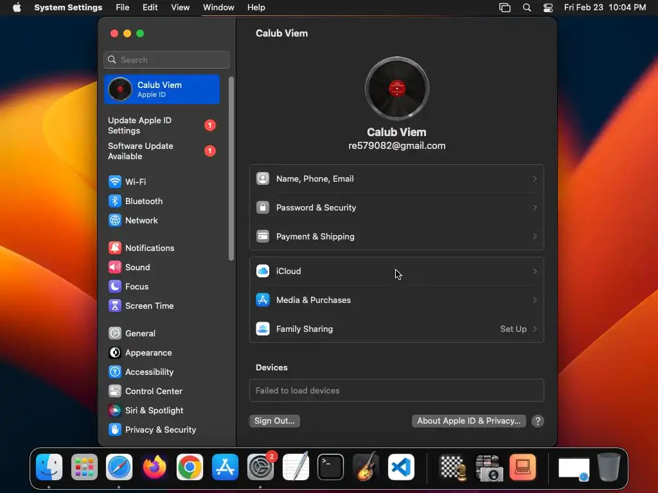This screenshot has width=658, height=493.
Task: Launch Chess from the Dock
Action: [x=453, y=467]
